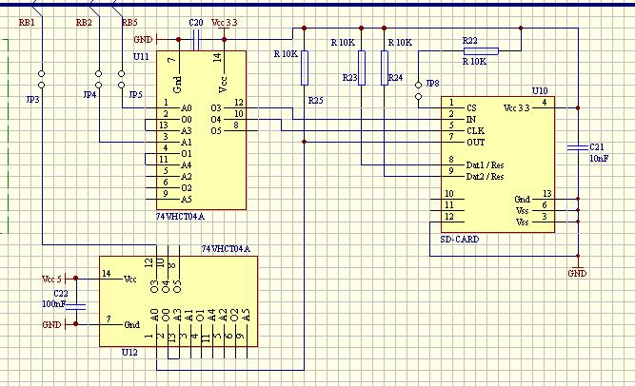The image size is (635, 386).
Task: Click the C20 designator label
Action: click(x=196, y=22)
